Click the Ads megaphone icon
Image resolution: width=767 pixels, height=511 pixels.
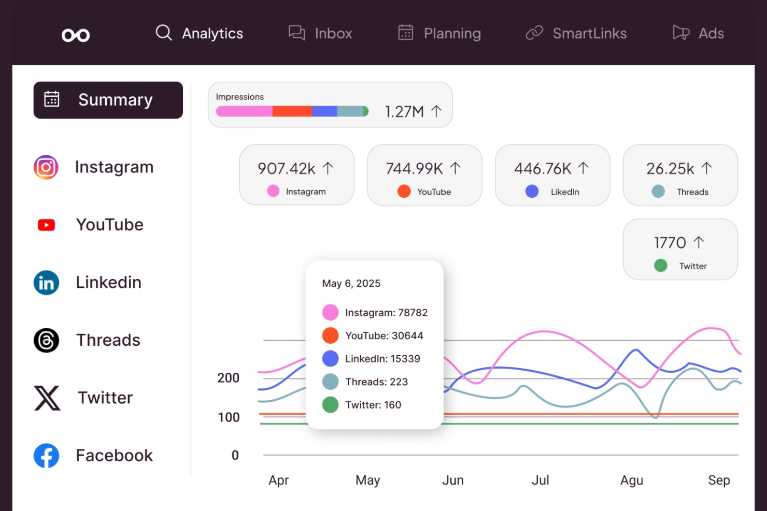tap(681, 33)
